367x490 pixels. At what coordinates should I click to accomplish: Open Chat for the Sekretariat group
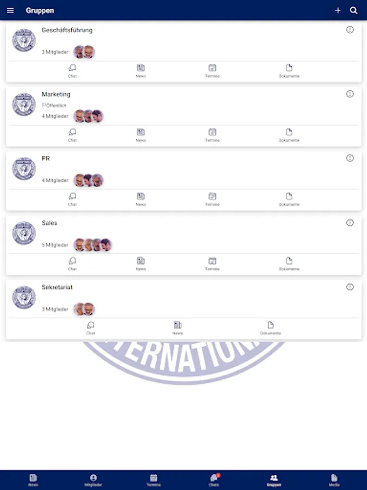pyautogui.click(x=91, y=328)
